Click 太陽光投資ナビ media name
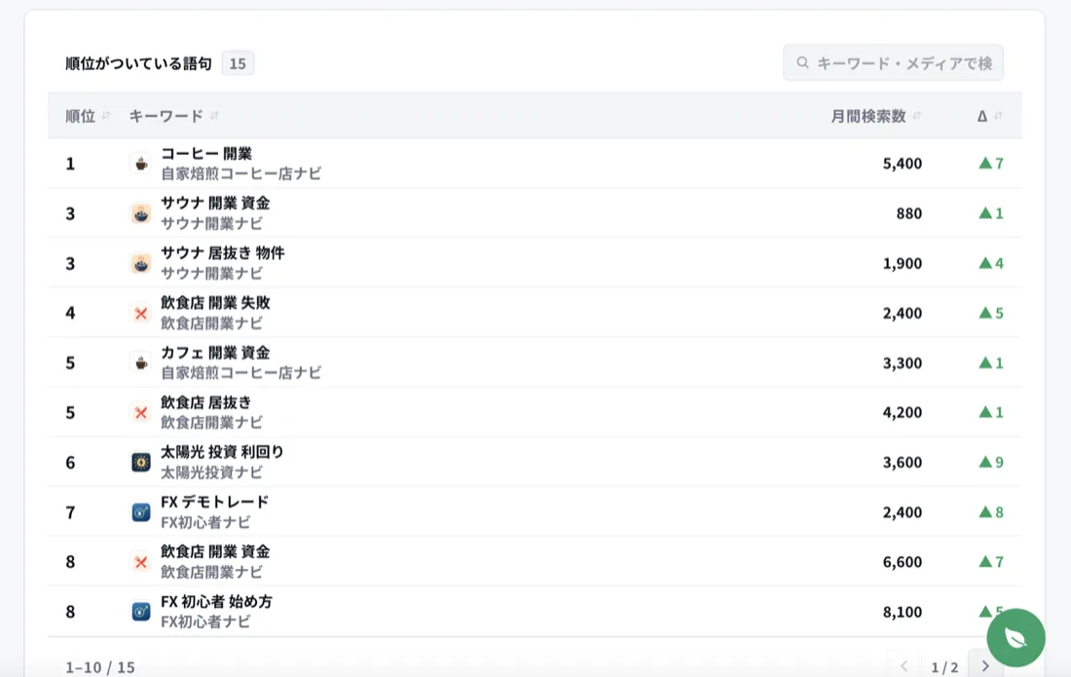Image resolution: width=1071 pixels, height=677 pixels. (211, 472)
